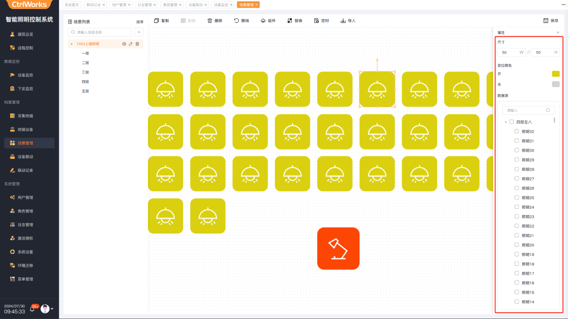Click the 保存 (save) button
Image resolution: width=568 pixels, height=319 pixels.
550,21
